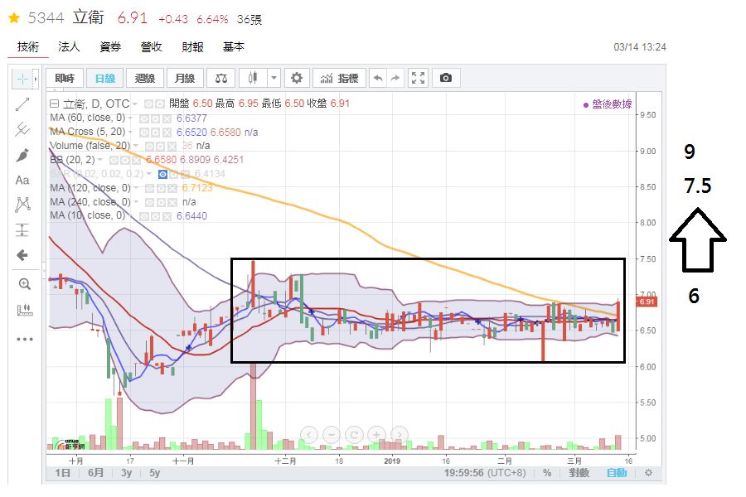The height and width of the screenshot is (497, 746).
Task: Select the bar ruler measure tool
Action: (24, 310)
